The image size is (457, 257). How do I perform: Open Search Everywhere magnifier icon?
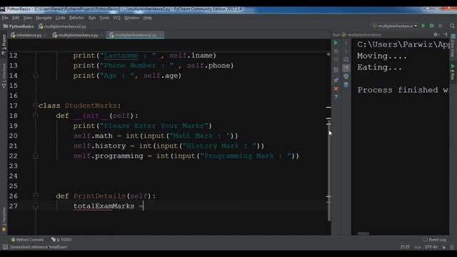[x=452, y=26]
